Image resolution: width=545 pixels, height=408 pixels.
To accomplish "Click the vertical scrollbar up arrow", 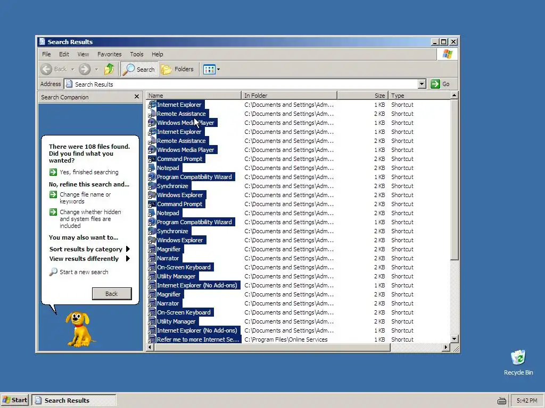I will tap(454, 95).
